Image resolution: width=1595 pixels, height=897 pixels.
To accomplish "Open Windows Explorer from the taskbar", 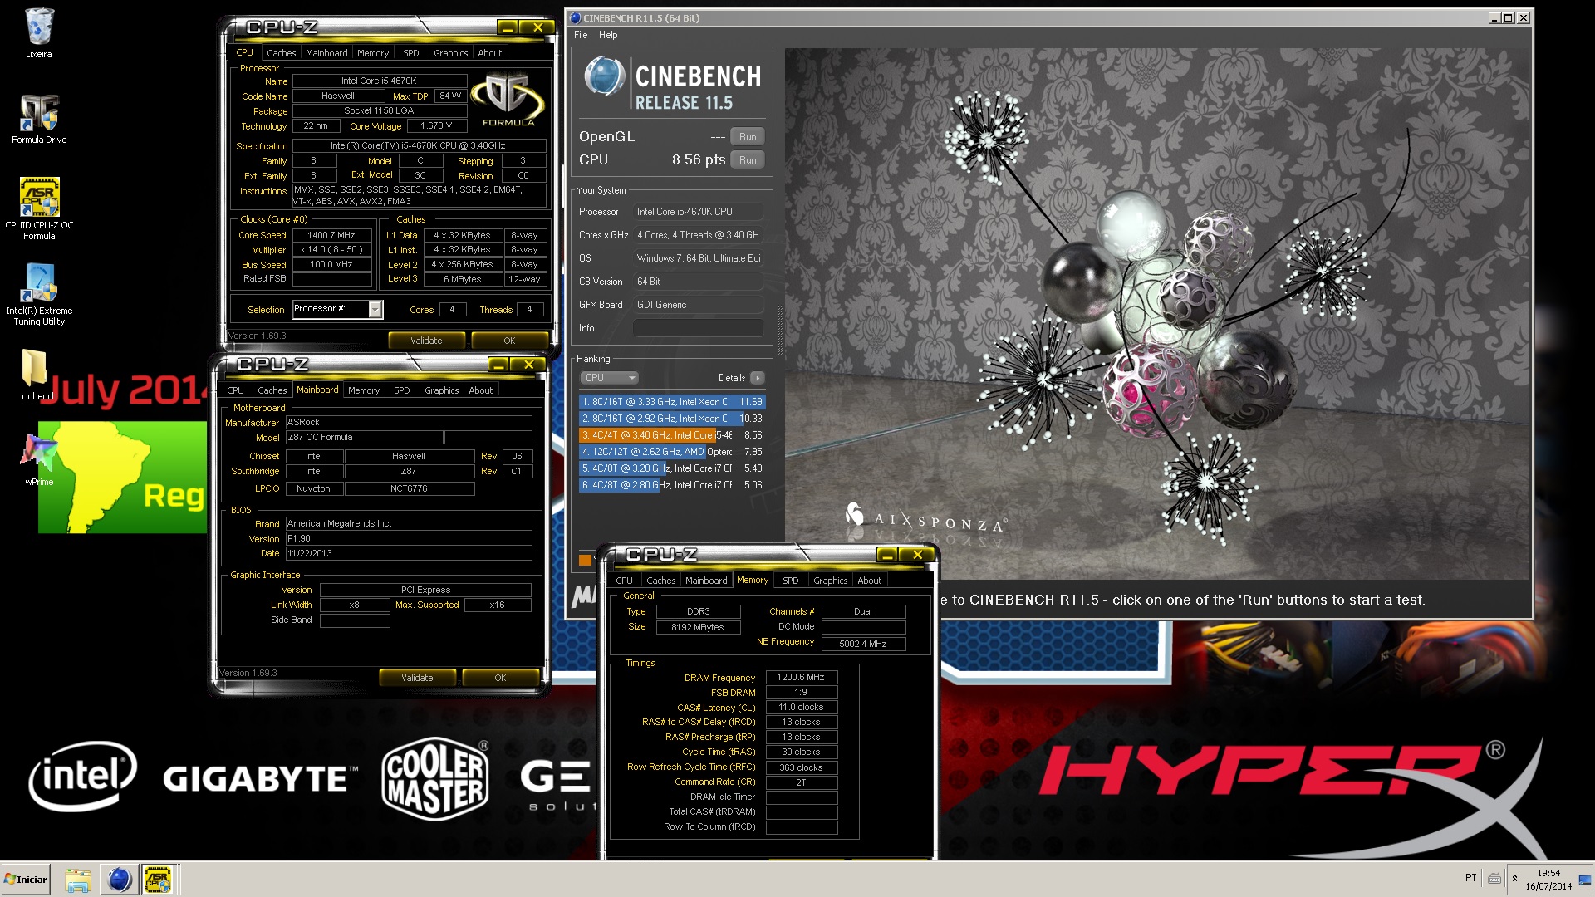I will pyautogui.click(x=78, y=880).
